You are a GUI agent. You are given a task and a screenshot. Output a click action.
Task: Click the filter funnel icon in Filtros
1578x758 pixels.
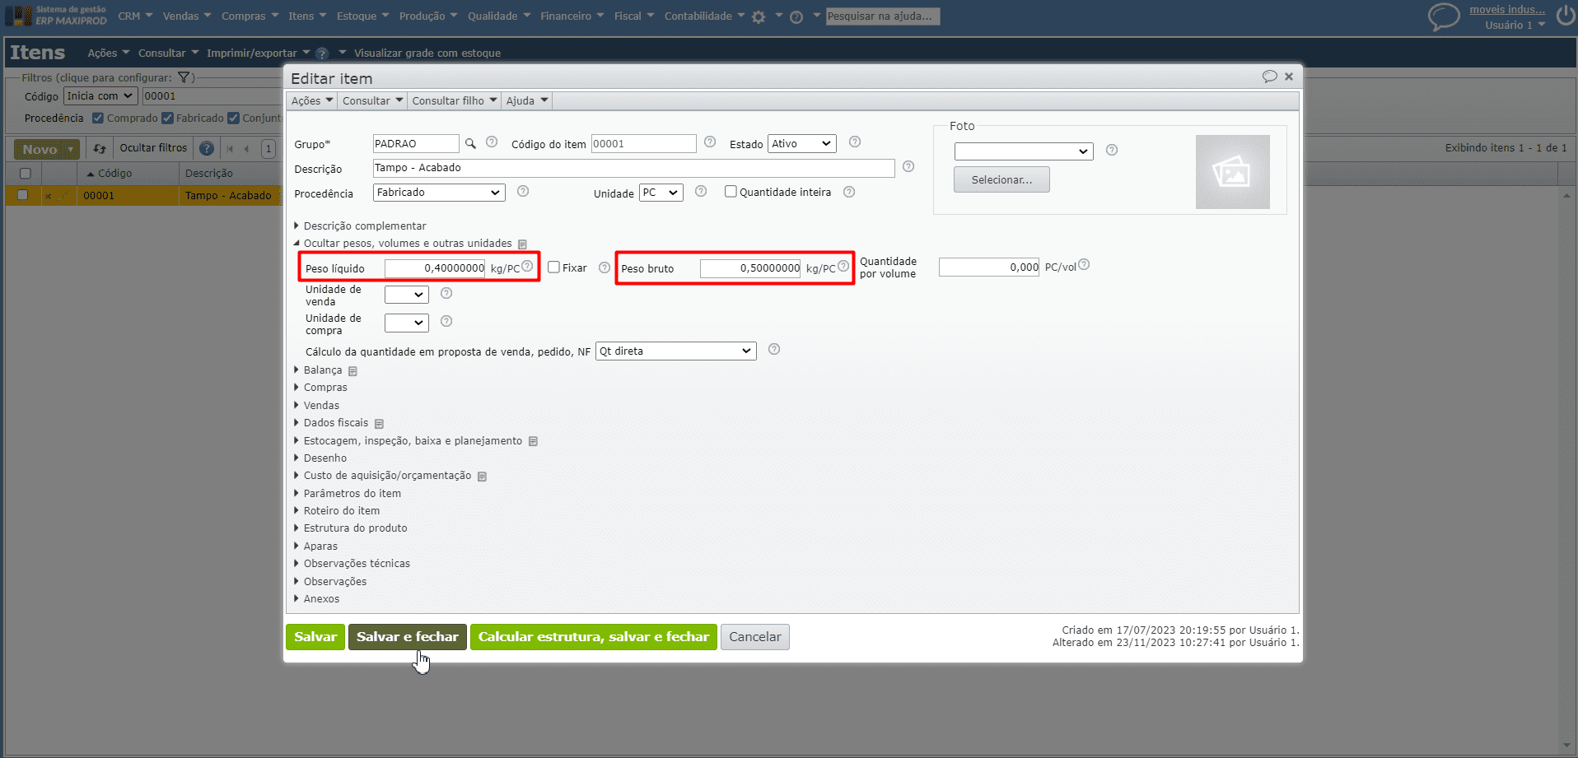pyautogui.click(x=184, y=77)
